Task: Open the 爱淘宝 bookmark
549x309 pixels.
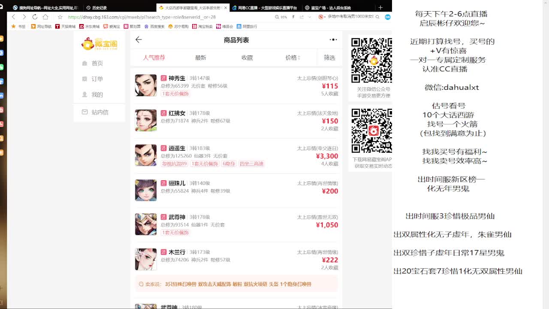Action: tap(112, 26)
